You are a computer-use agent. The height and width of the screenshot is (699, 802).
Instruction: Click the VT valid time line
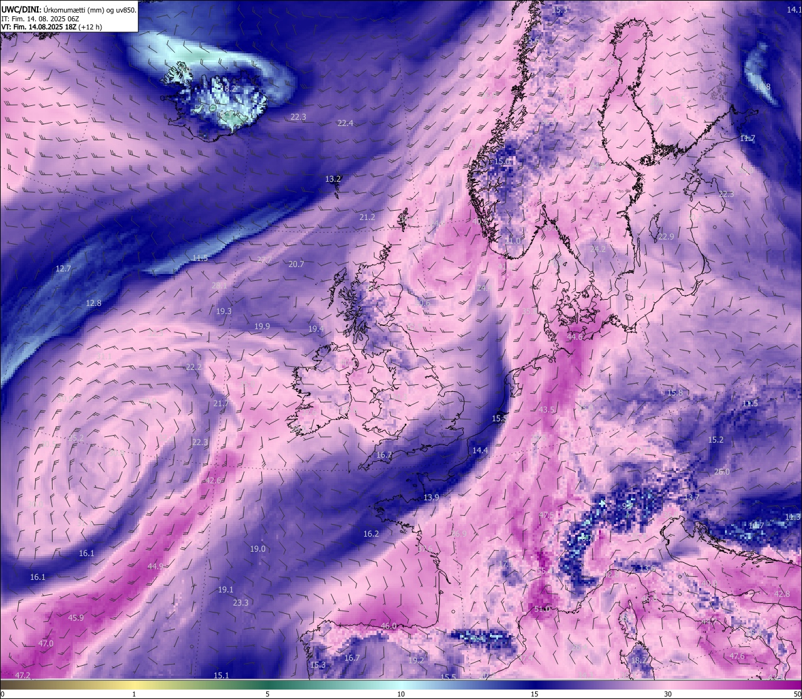(x=51, y=27)
